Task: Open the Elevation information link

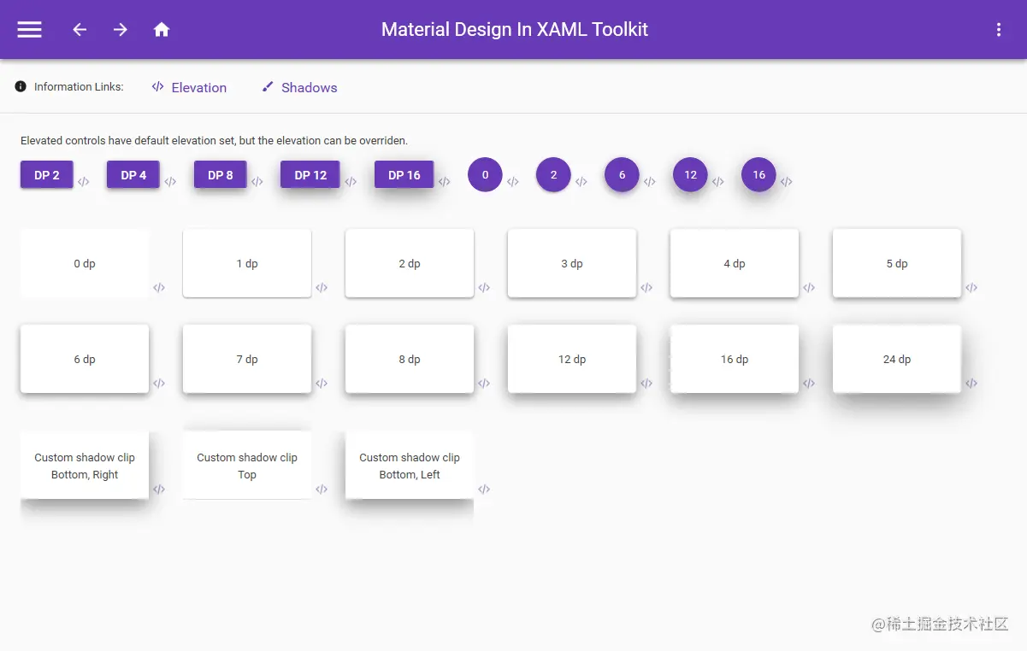Action: 189,87
